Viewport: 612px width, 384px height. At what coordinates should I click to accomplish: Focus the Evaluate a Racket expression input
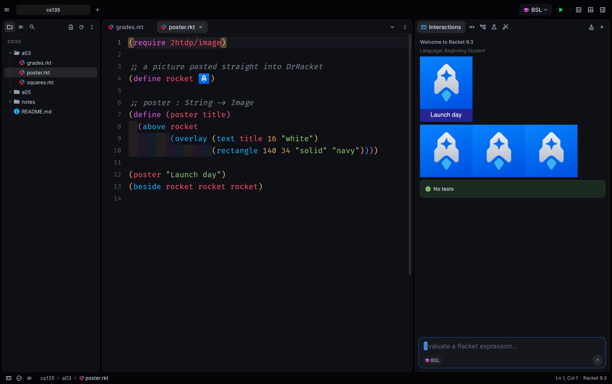point(512,346)
